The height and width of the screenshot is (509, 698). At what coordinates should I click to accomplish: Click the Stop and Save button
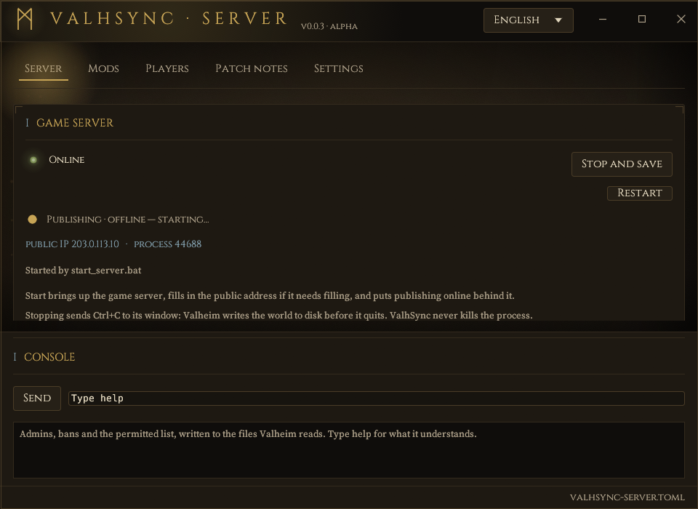click(x=622, y=164)
